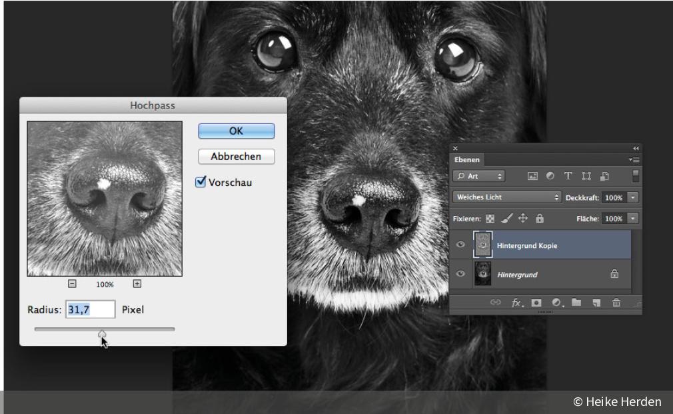Click the layer style fx icon
The width and height of the screenshot is (673, 414).
[516, 303]
